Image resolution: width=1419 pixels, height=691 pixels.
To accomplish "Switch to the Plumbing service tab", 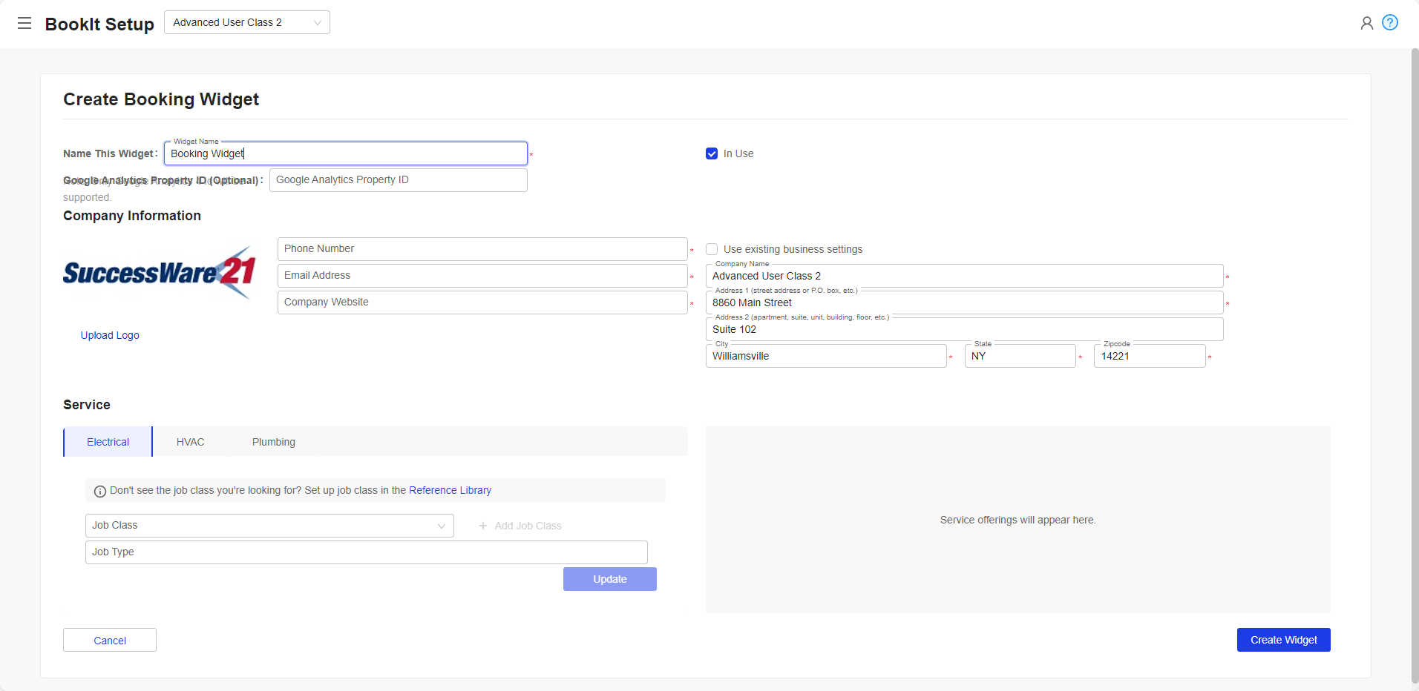I will (273, 441).
